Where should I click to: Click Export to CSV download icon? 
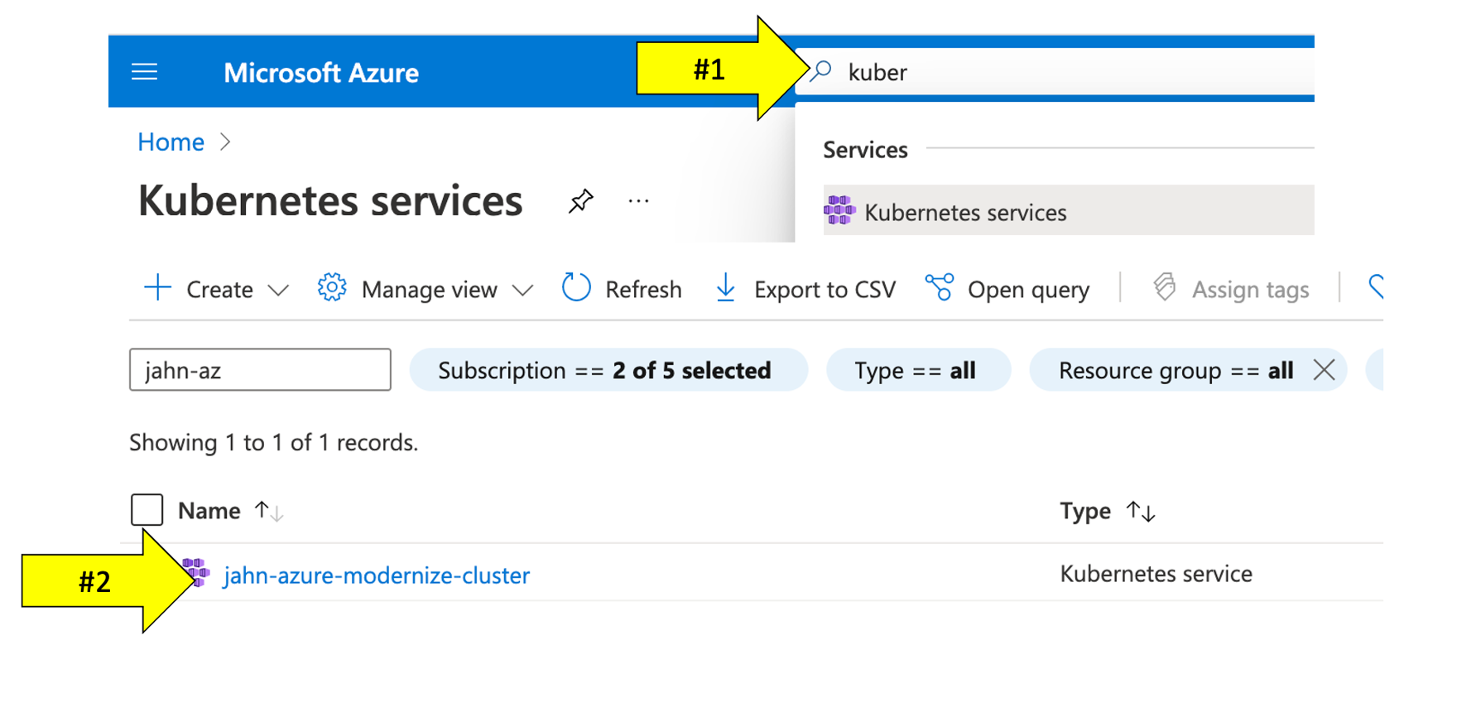pos(725,288)
